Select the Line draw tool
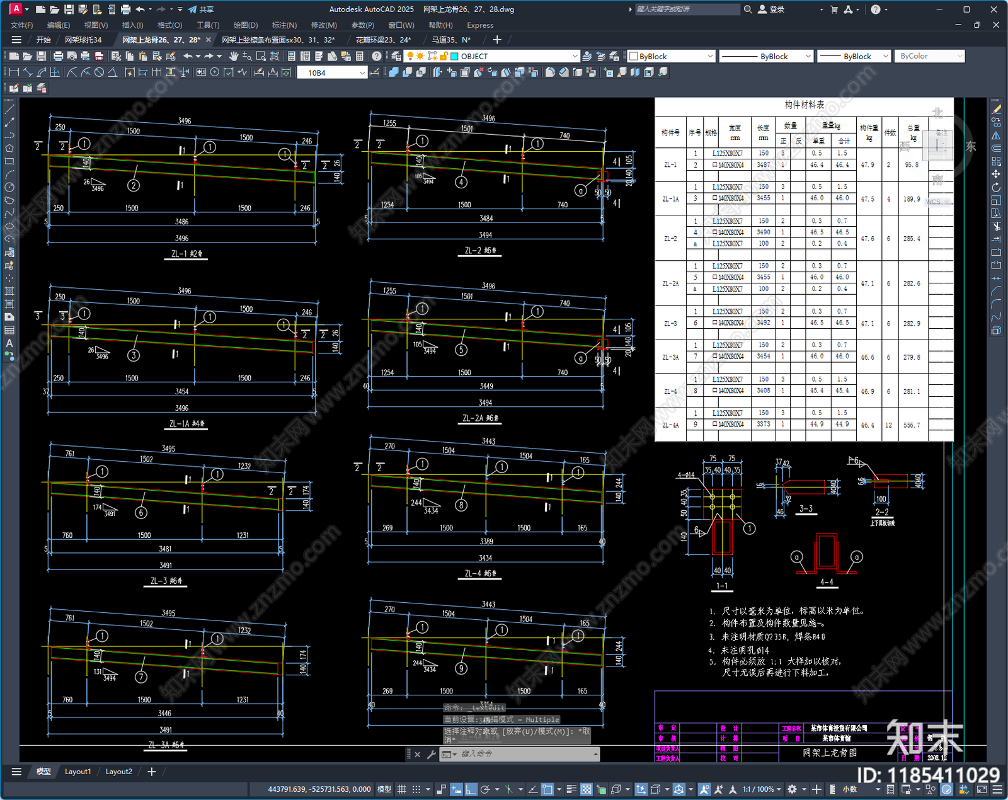Screen dimensions: 1008x800 pyautogui.click(x=9, y=110)
